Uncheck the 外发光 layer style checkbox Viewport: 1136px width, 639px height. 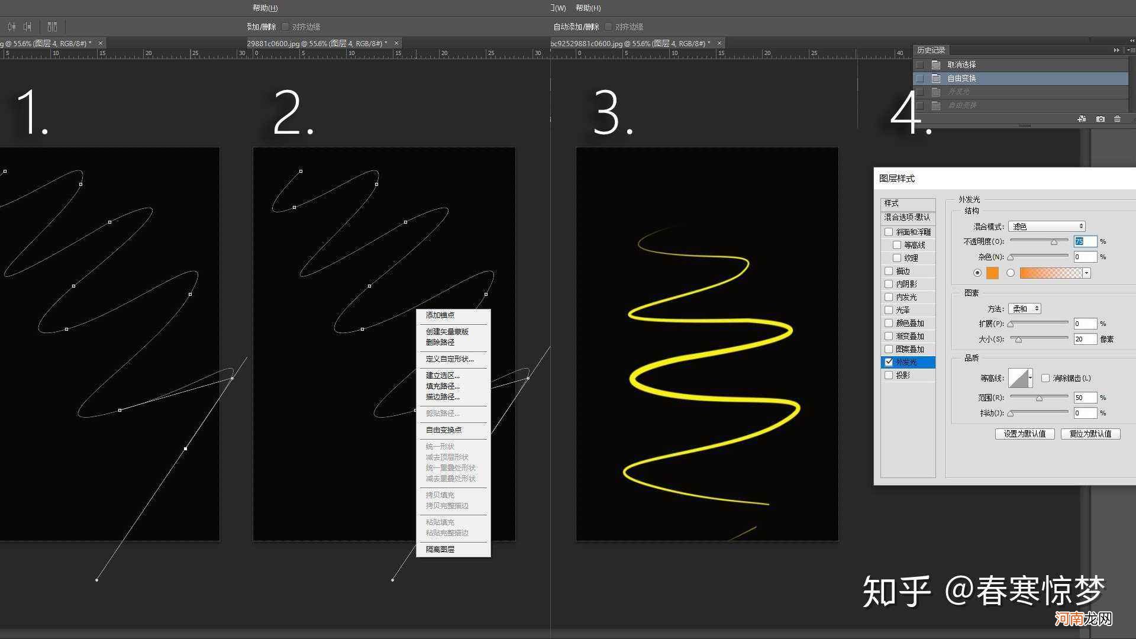[x=889, y=362]
